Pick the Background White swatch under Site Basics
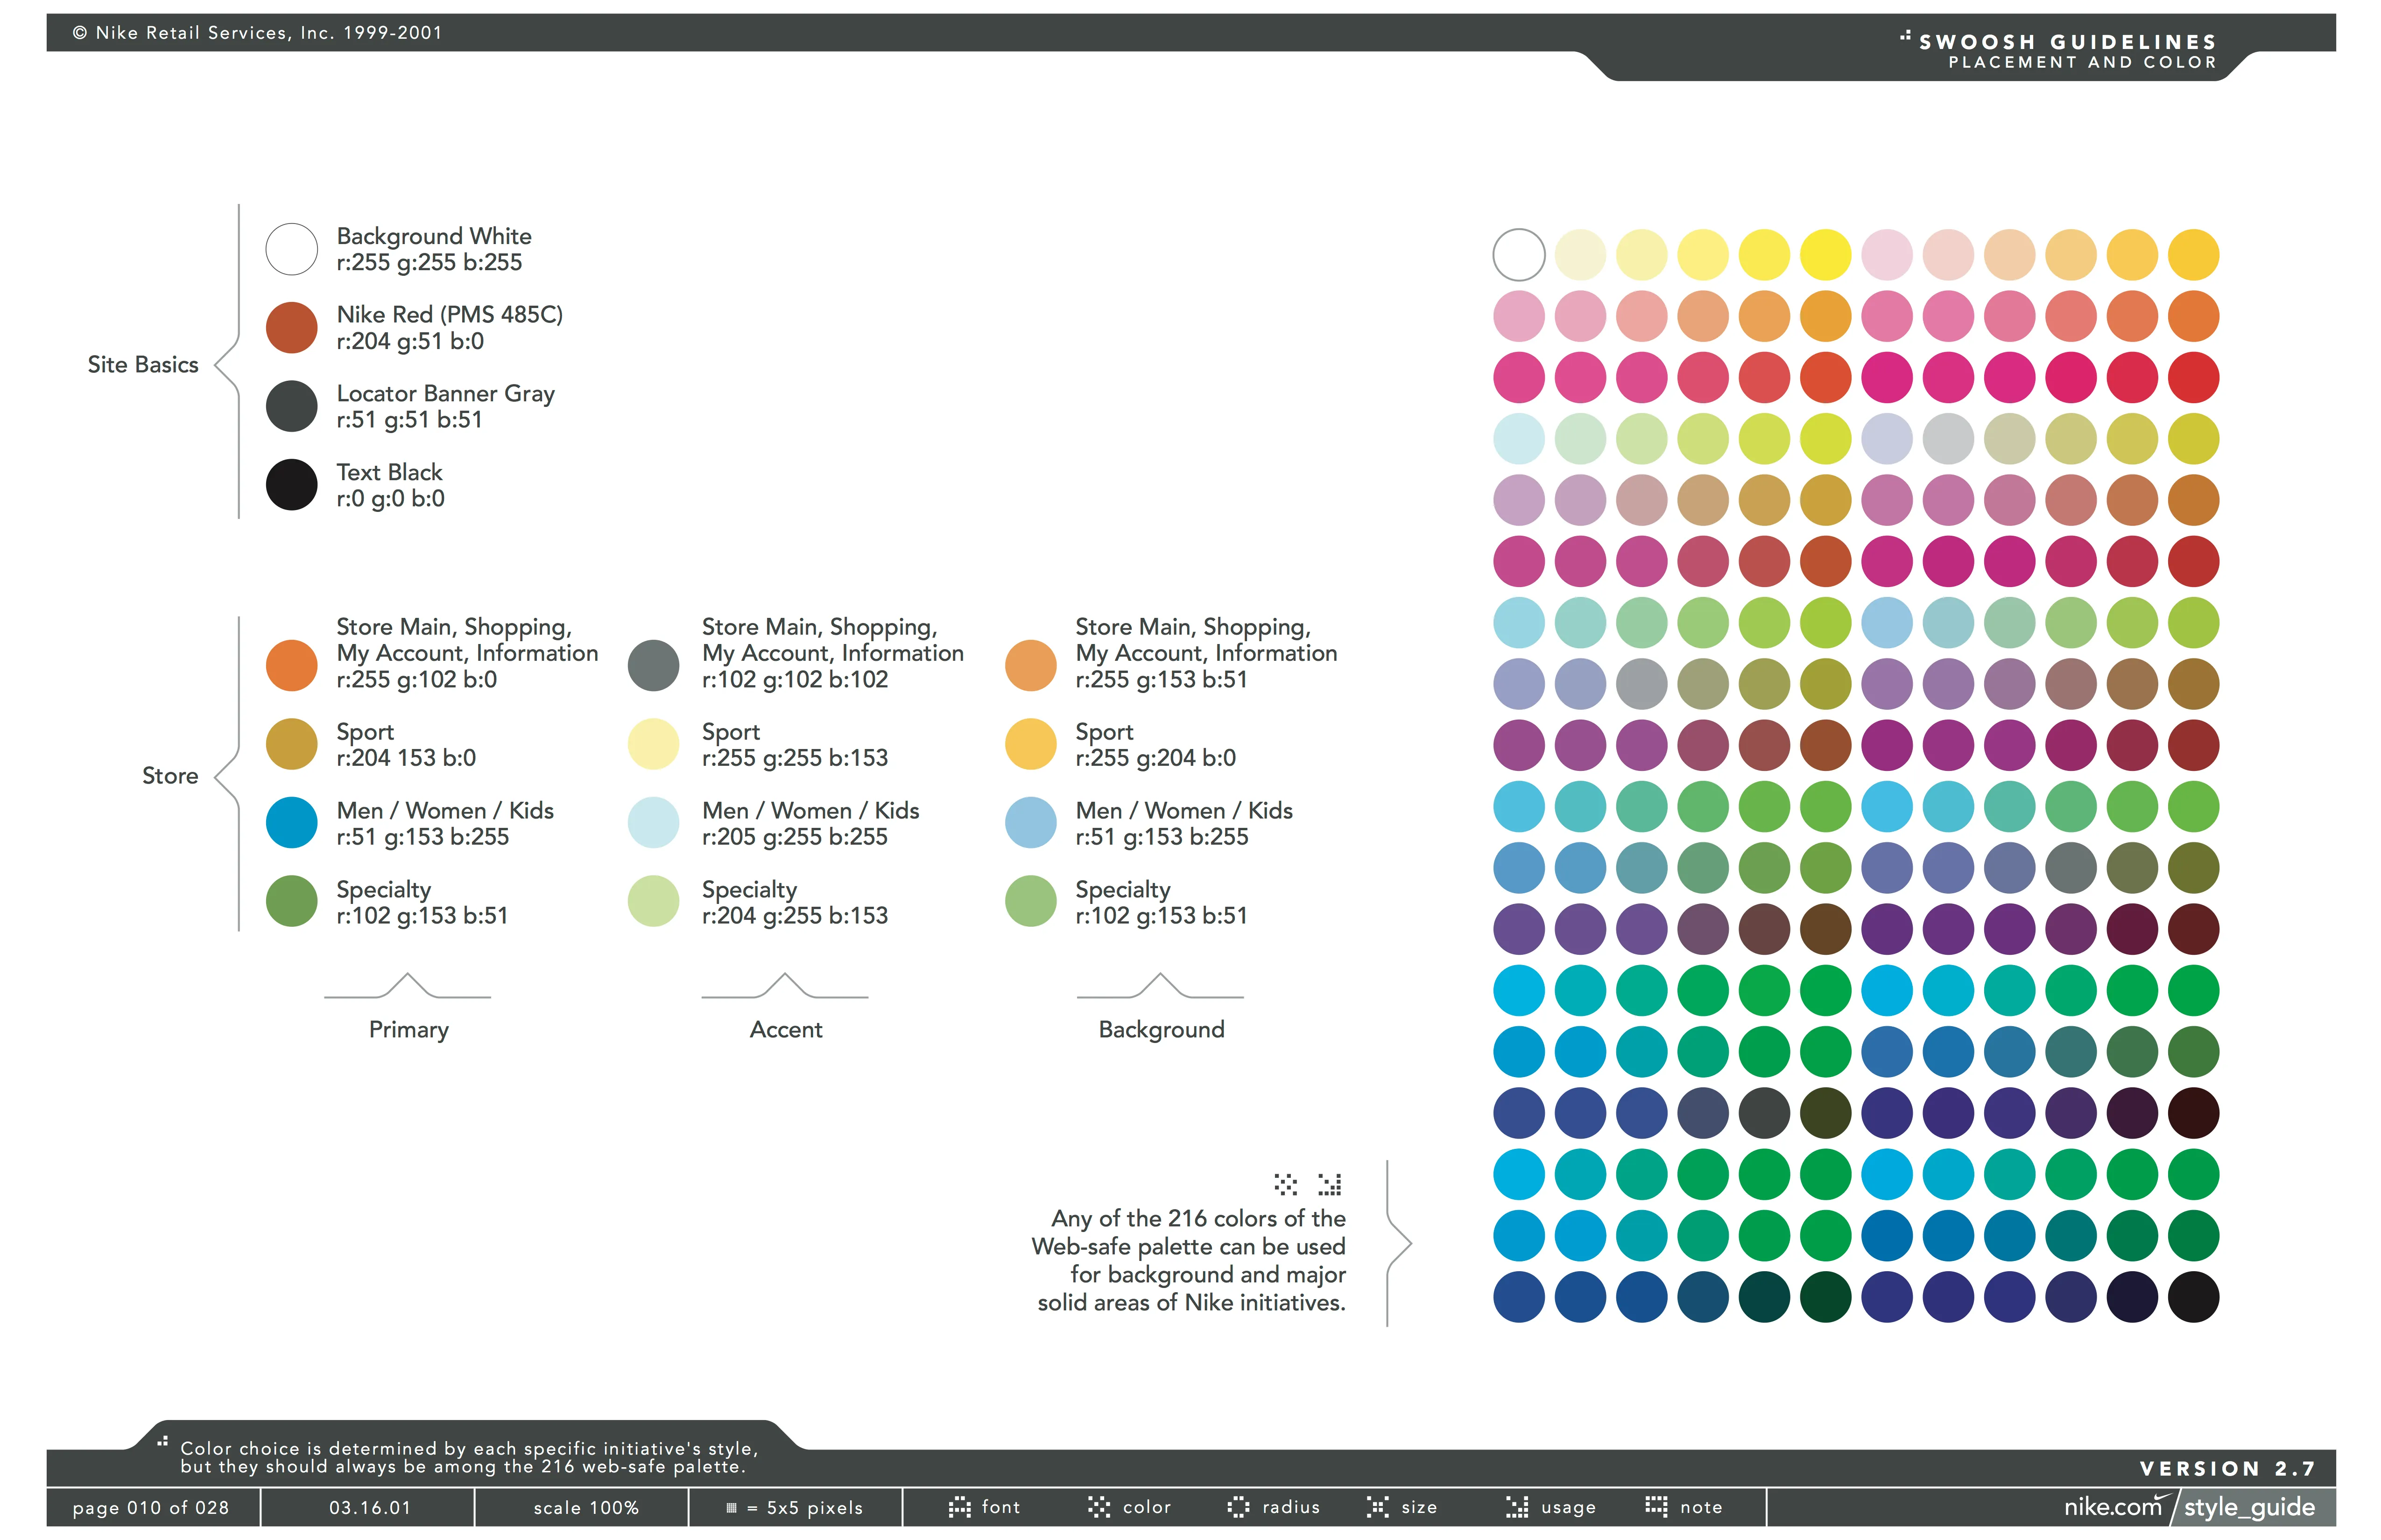 click(291, 249)
